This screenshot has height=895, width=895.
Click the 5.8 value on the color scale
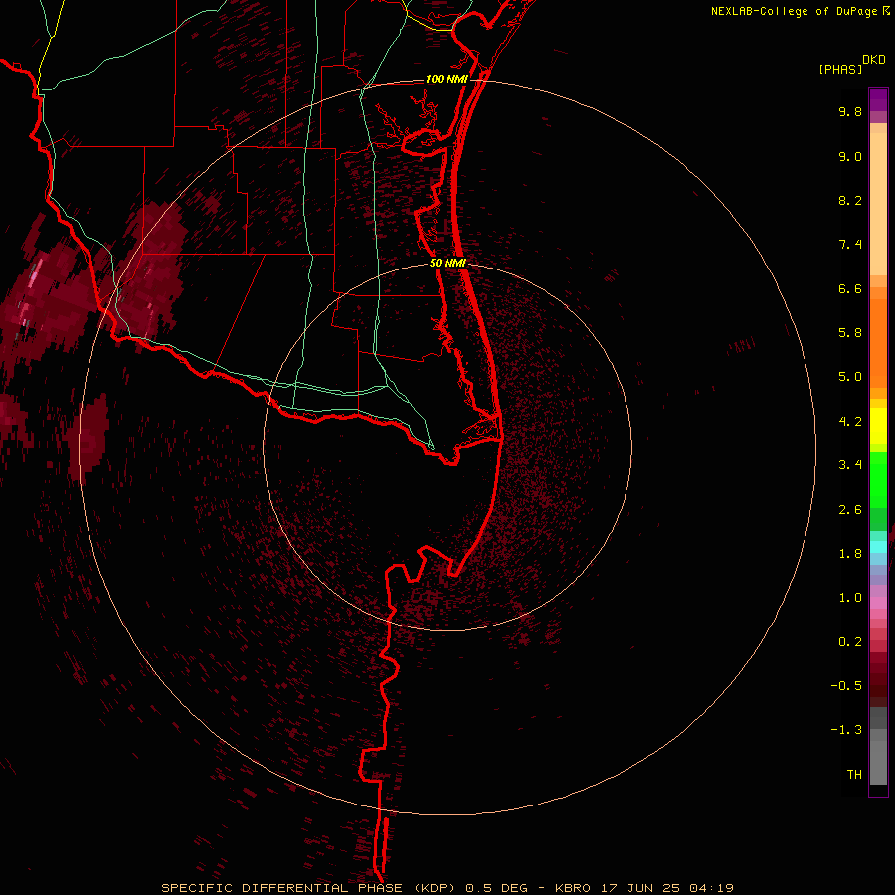(x=850, y=333)
